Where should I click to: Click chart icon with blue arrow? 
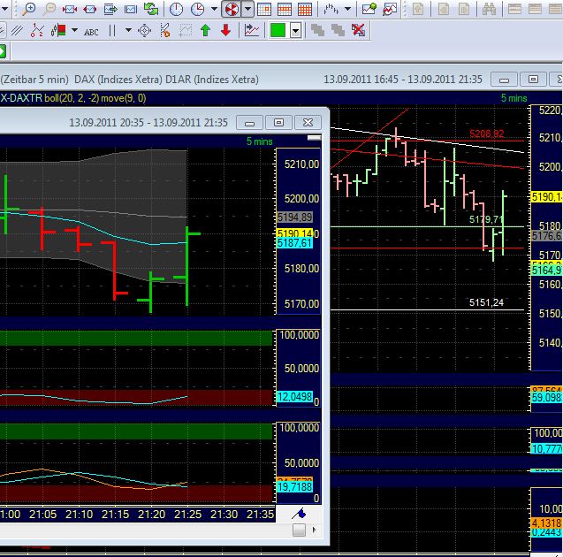[x=252, y=31]
